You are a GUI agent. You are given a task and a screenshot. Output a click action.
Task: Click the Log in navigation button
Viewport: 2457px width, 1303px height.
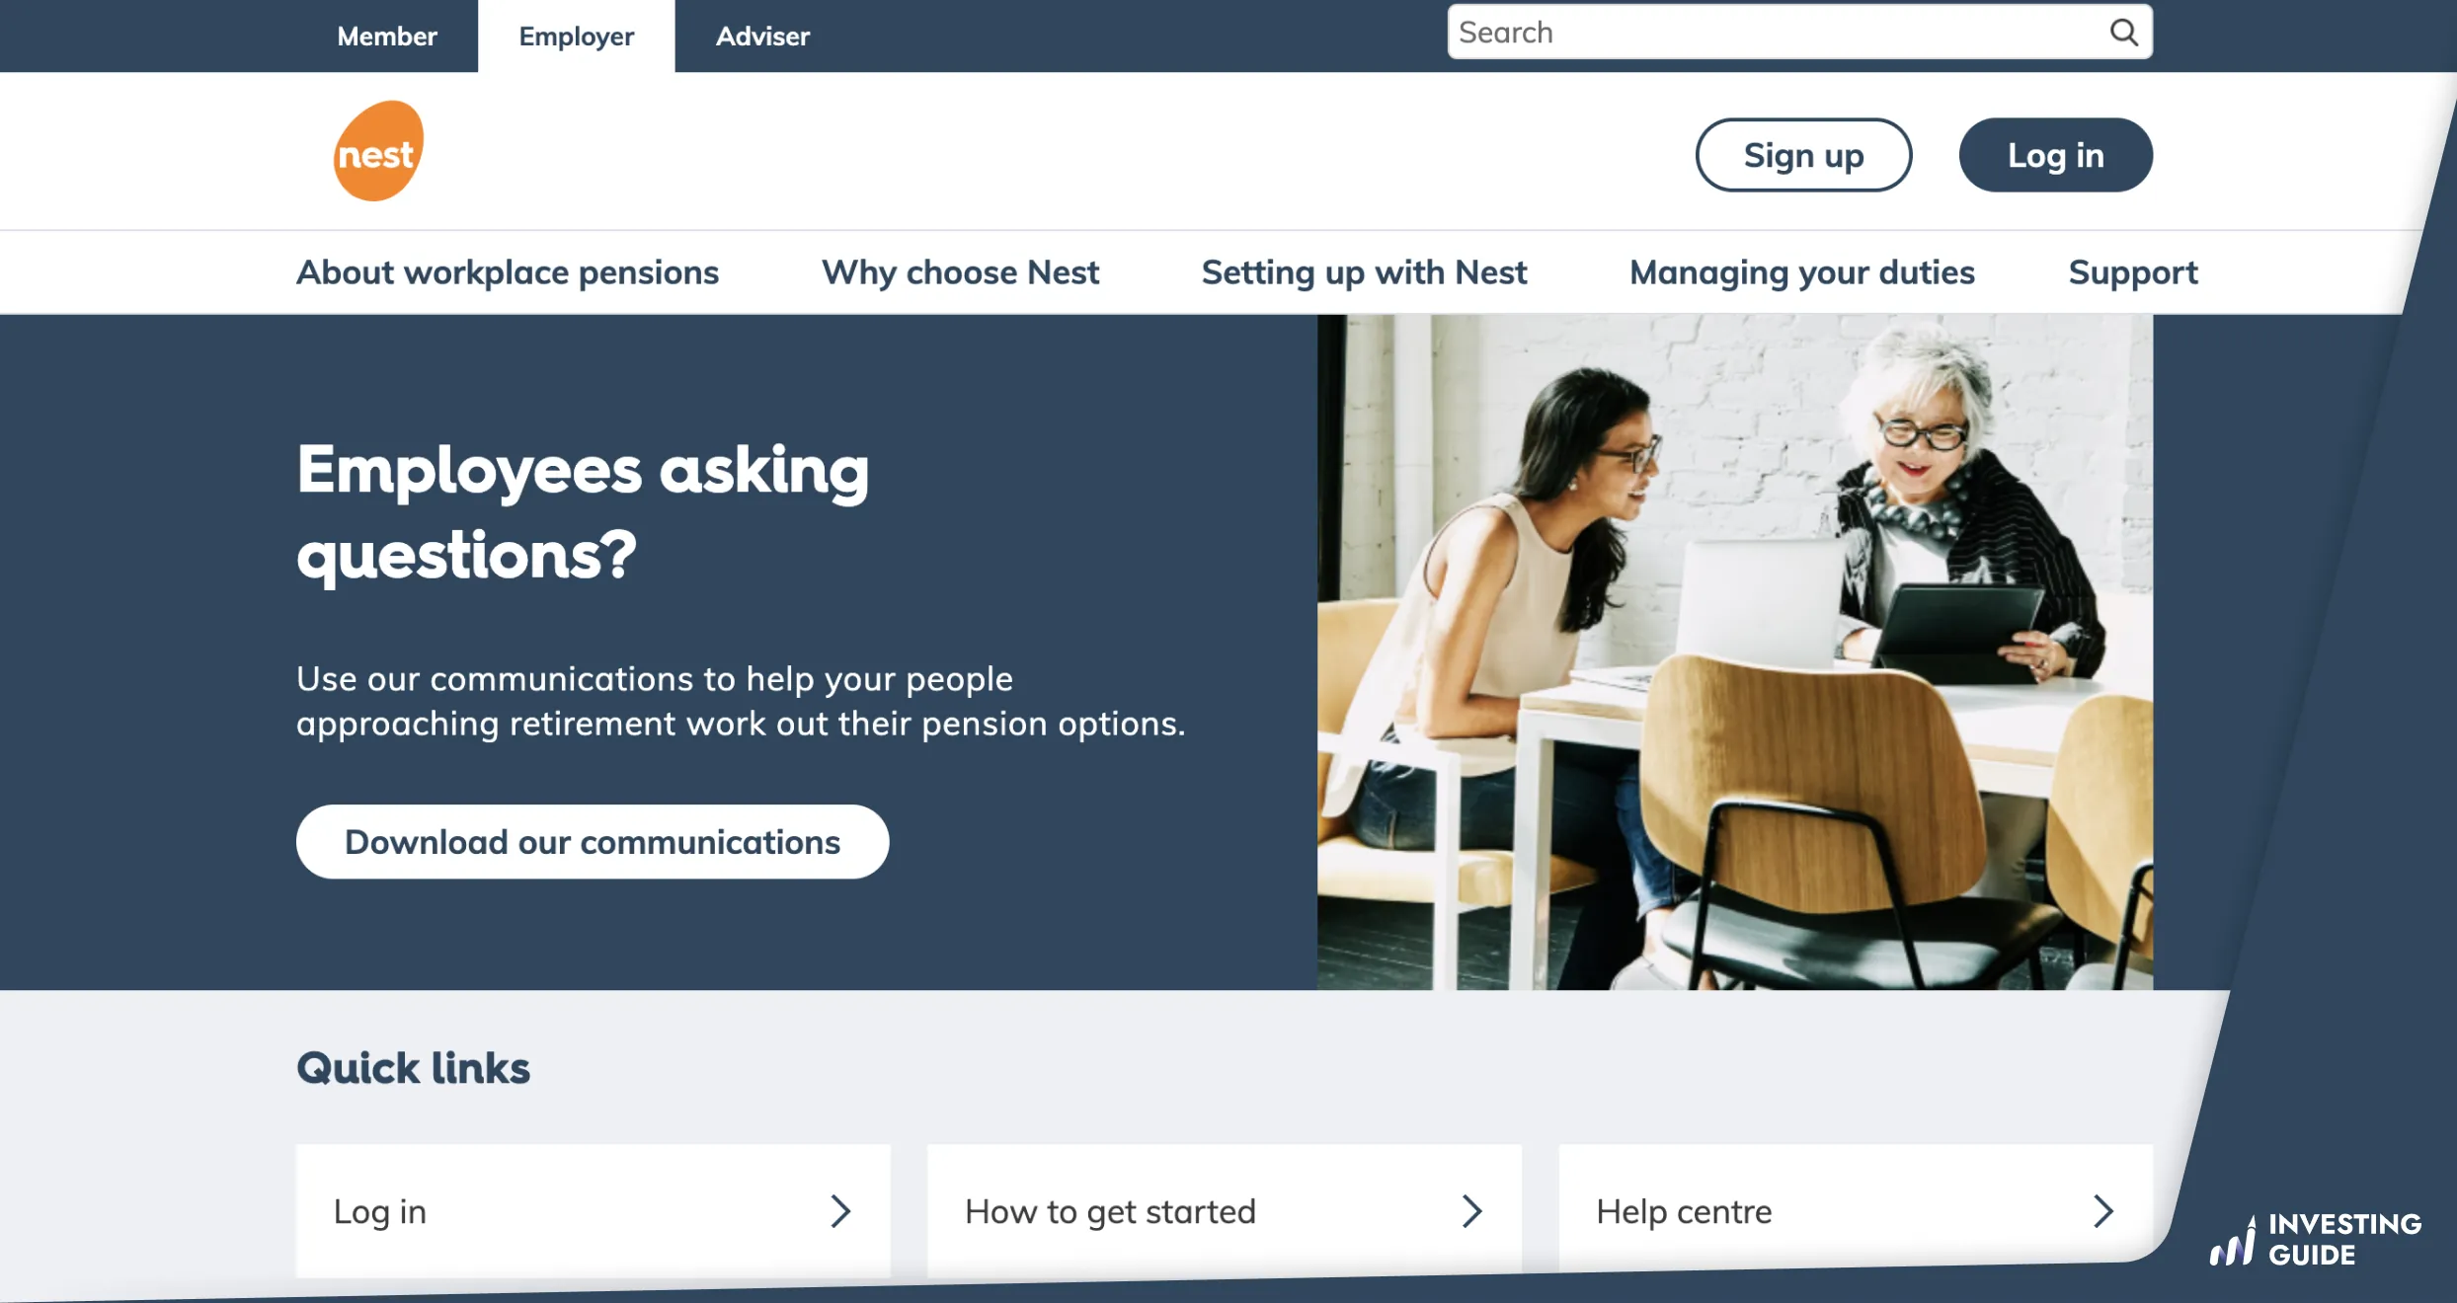tap(2054, 154)
